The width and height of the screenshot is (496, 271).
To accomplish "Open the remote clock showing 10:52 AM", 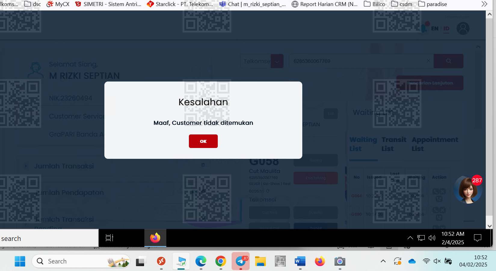I will [x=453, y=238].
